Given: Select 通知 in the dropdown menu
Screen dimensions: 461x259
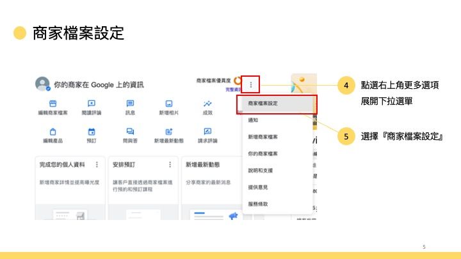Looking at the screenshot, I should point(253,120).
